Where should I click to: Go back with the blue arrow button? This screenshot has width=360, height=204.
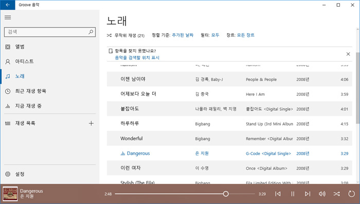8,5
